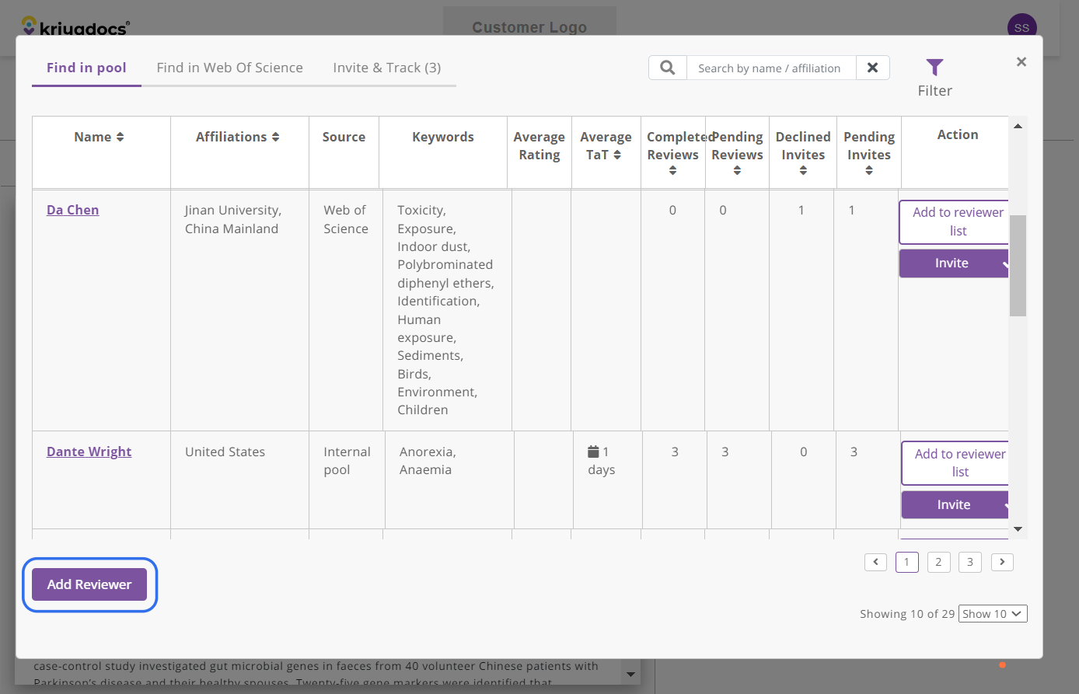Sort by Name column arrows
This screenshot has height=694, width=1079.
pyautogui.click(x=120, y=137)
